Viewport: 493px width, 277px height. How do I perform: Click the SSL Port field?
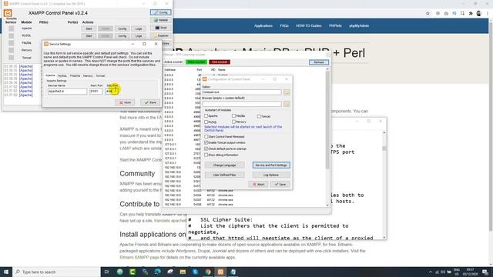(x=112, y=91)
